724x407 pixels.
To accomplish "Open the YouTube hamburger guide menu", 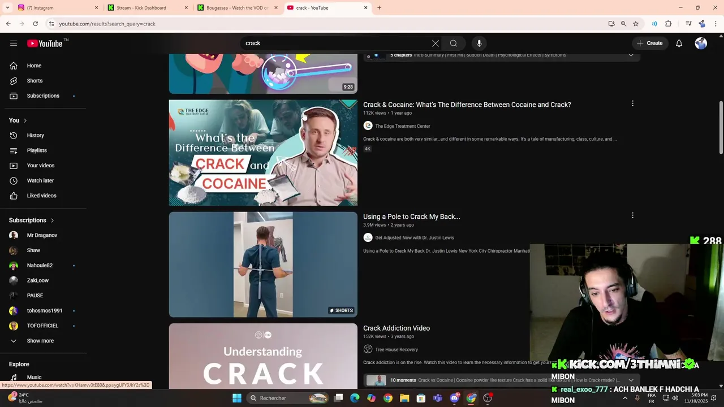I will (14, 43).
